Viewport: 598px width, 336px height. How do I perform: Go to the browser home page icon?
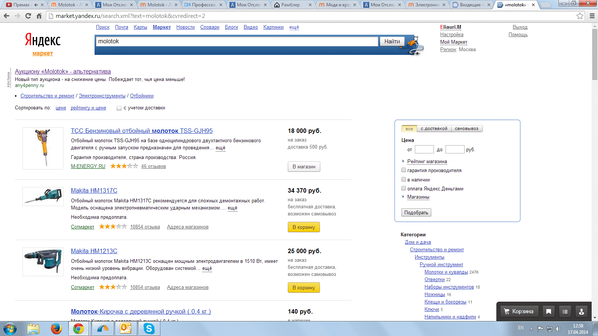coord(39,16)
